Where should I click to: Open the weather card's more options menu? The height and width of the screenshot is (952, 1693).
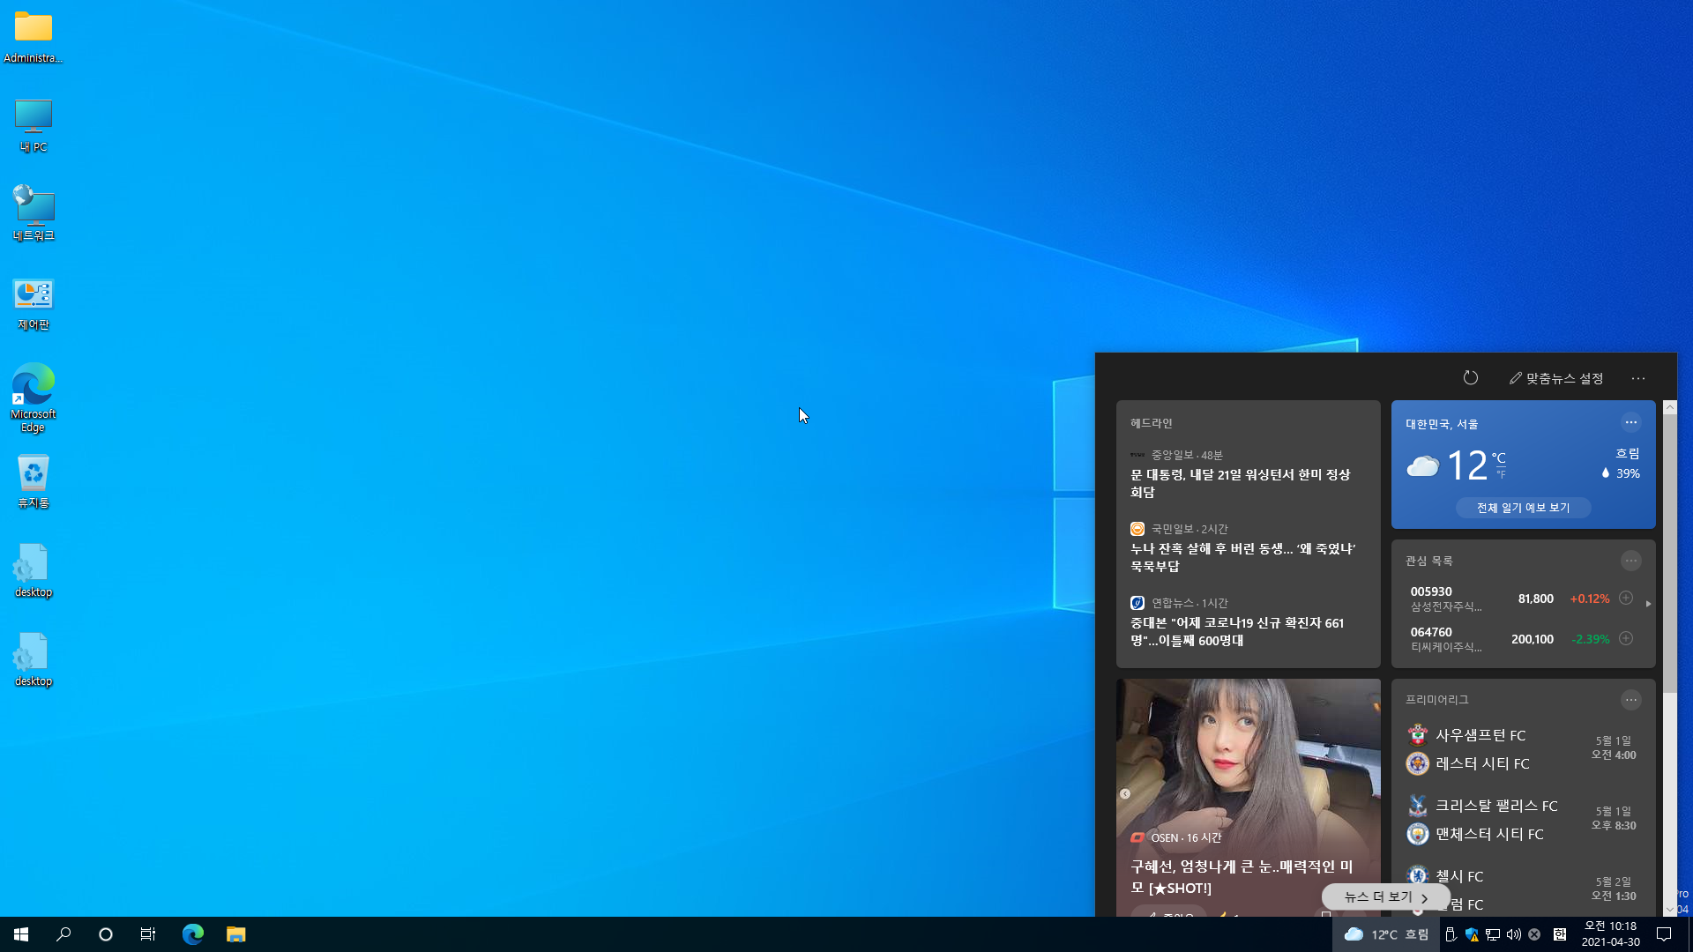[1630, 422]
